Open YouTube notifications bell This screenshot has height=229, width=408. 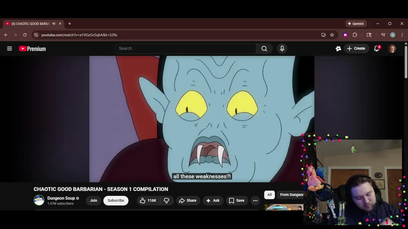pyautogui.click(x=377, y=48)
